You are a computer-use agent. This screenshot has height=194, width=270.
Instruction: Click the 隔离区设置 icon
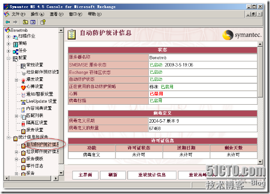(23, 124)
